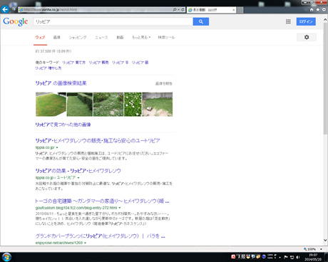
Task: Switch to the 動画 tab
Action: click(120, 37)
